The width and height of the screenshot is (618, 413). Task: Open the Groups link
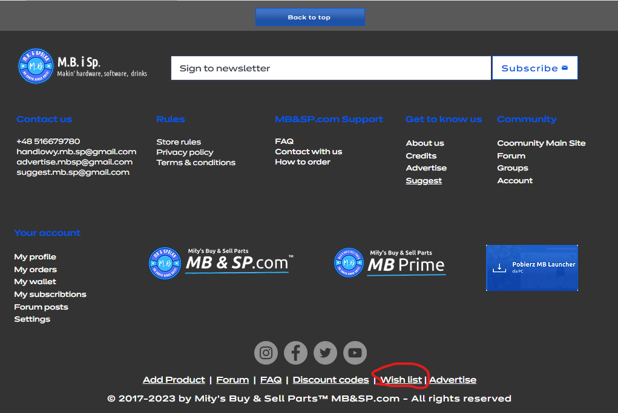[x=512, y=168]
